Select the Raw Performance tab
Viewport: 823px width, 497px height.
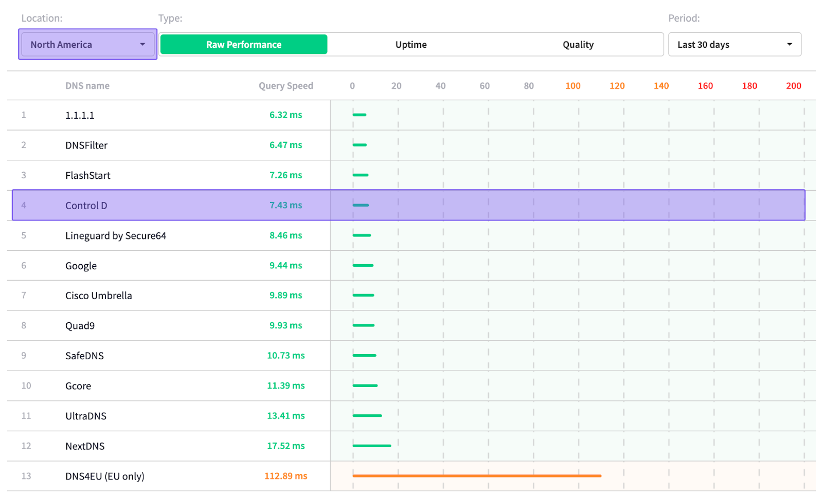pyautogui.click(x=244, y=45)
